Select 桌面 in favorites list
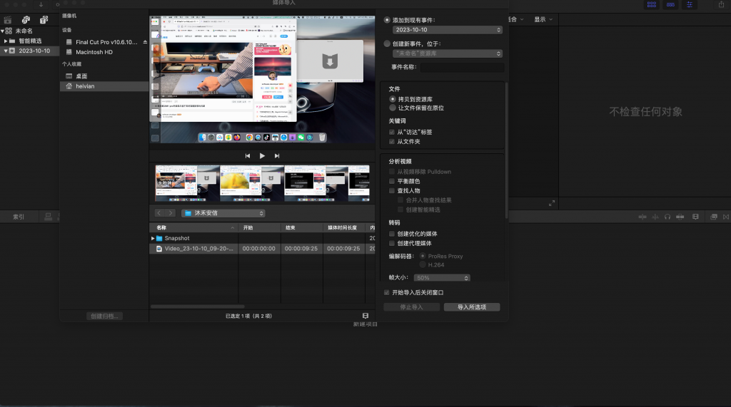 point(104,76)
